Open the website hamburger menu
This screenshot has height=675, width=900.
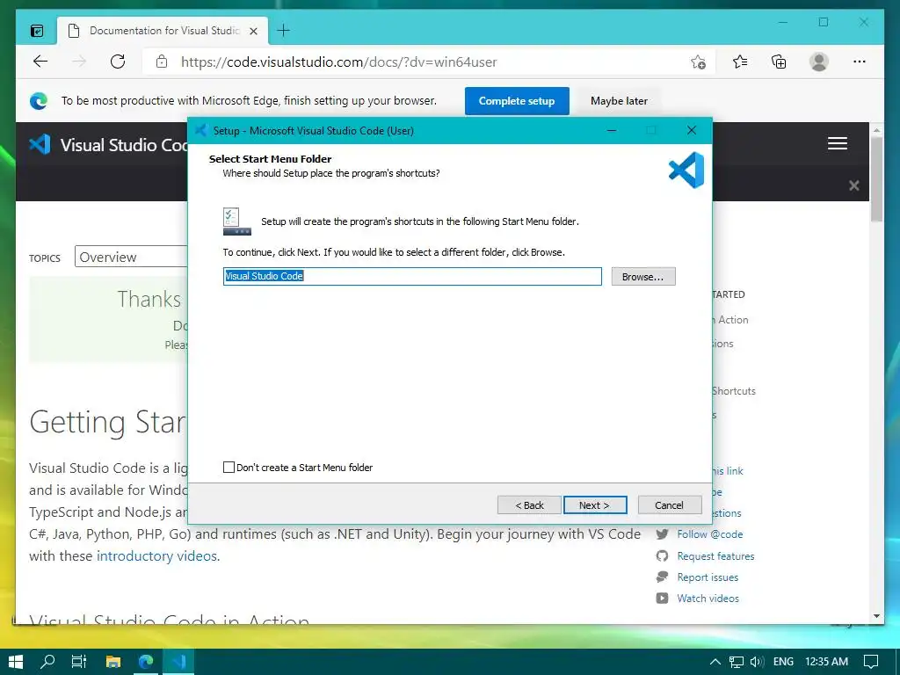[x=838, y=143]
